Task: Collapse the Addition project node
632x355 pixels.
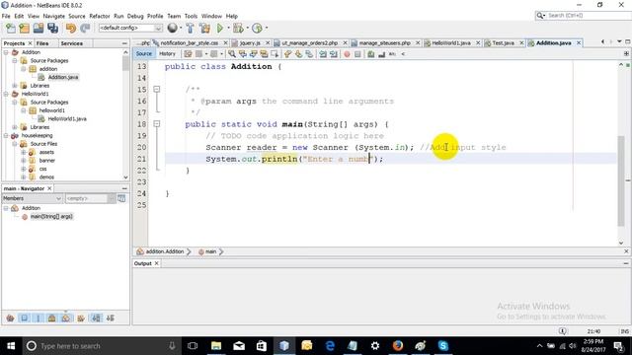Action: (x=6, y=52)
